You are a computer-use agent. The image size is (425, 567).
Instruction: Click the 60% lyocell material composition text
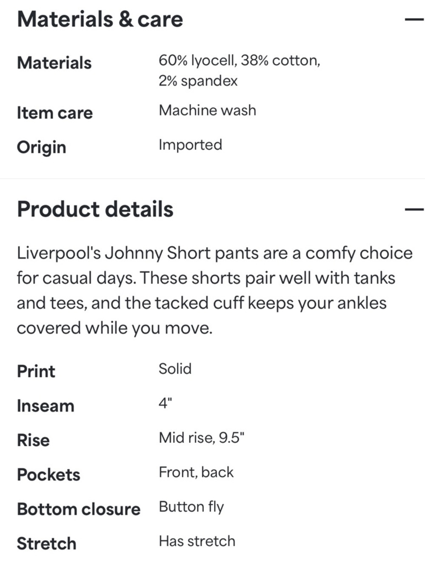(x=239, y=71)
